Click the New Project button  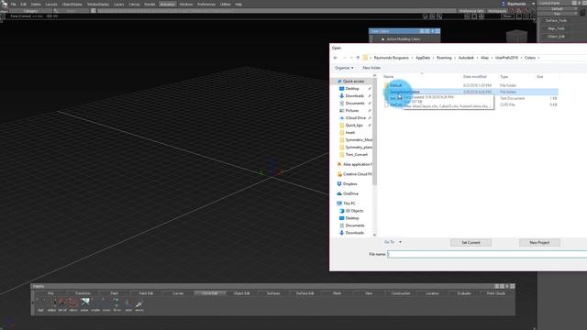coord(539,242)
